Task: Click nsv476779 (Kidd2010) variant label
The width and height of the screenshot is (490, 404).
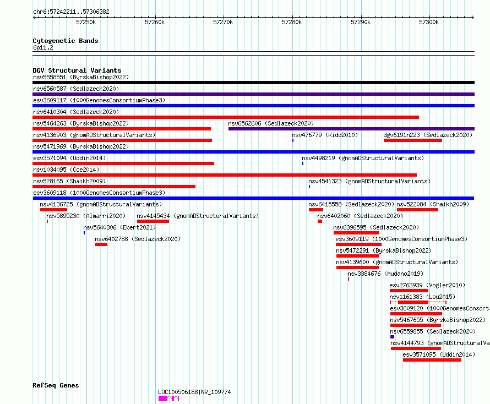Action: click(325, 135)
